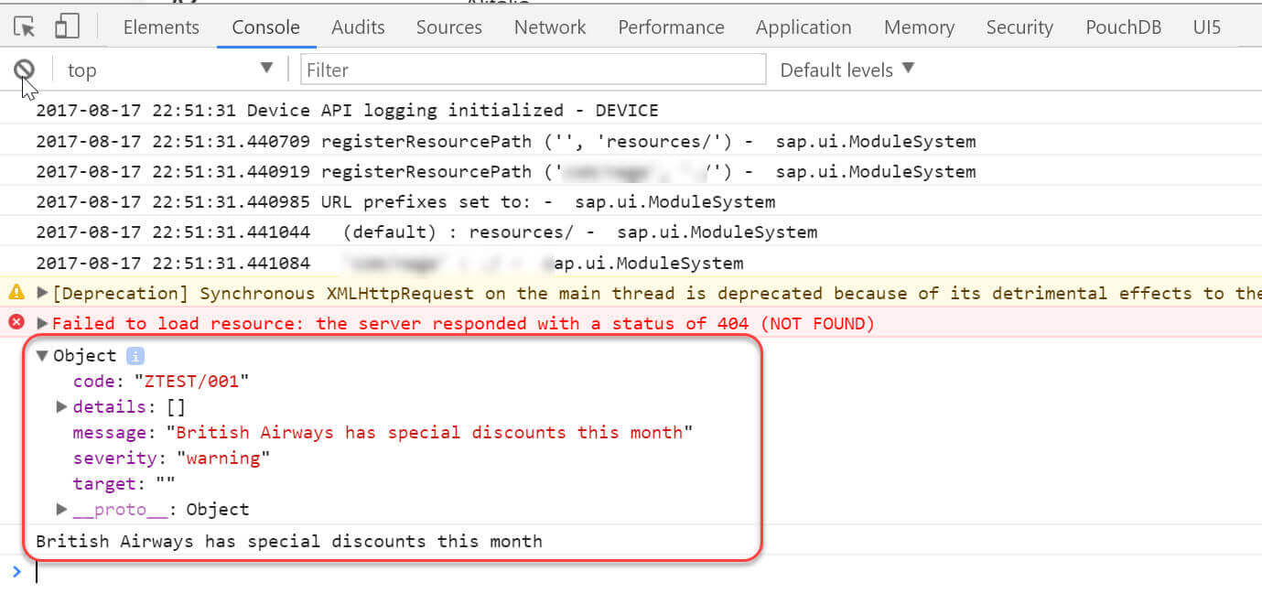1262x593 pixels.
Task: Click the URL prefixes set to log line
Action: click(405, 201)
